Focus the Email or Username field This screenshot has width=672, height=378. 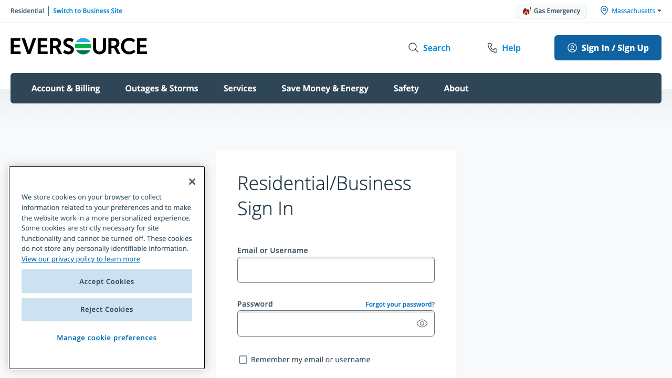click(336, 270)
